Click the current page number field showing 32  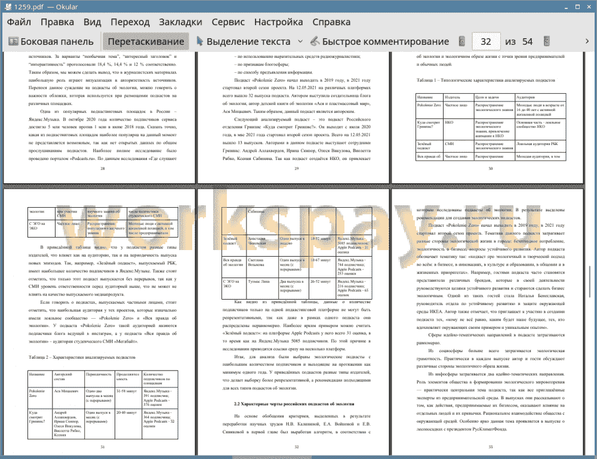[486, 42]
